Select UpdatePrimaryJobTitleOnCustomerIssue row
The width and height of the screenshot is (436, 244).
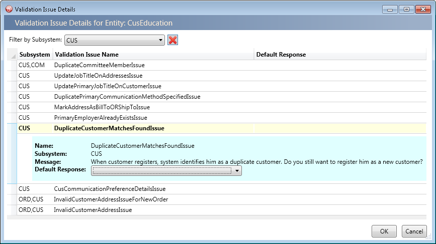point(108,86)
